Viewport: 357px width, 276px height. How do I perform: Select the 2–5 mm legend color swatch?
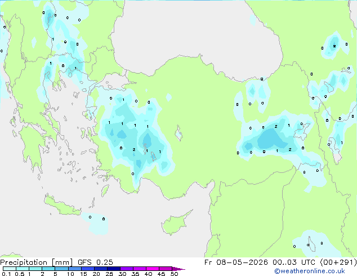tap(48, 269)
